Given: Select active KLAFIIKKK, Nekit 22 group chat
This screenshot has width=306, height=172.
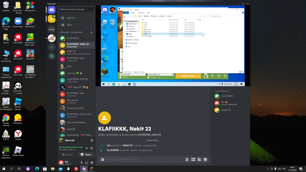Looking at the screenshot, I should click(76, 45).
